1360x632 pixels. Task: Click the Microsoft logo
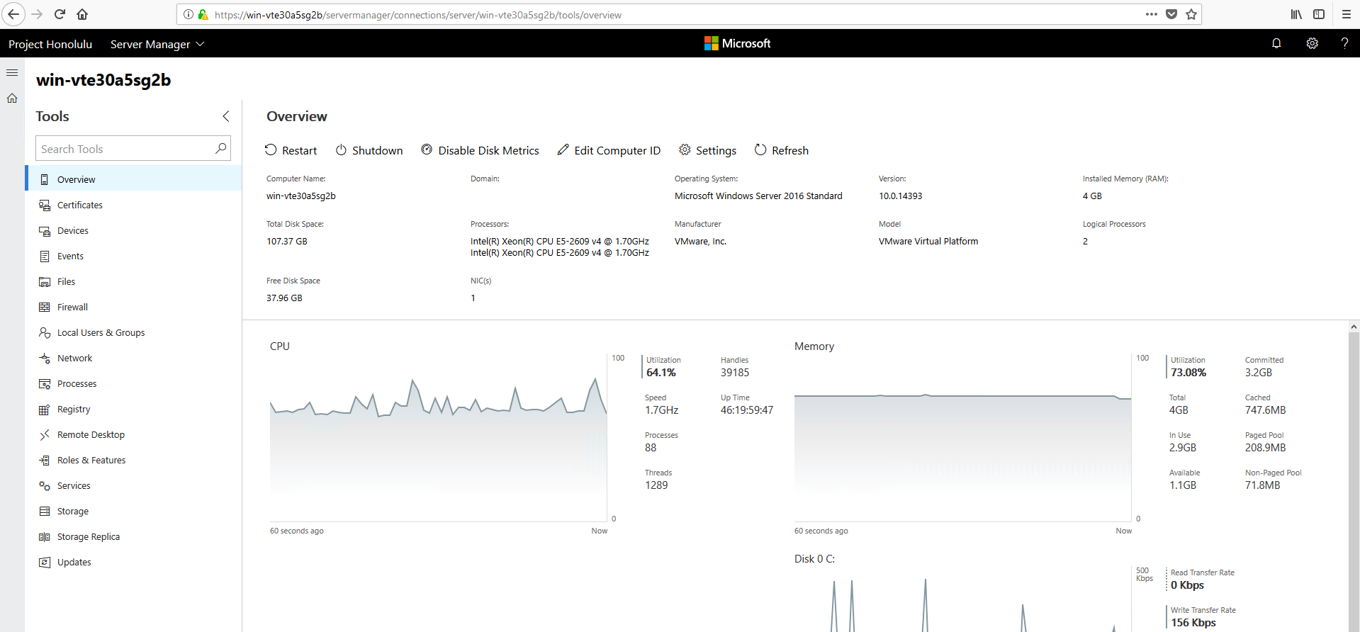(x=737, y=43)
